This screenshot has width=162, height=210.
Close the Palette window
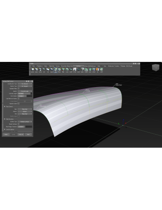click(x=139, y=64)
